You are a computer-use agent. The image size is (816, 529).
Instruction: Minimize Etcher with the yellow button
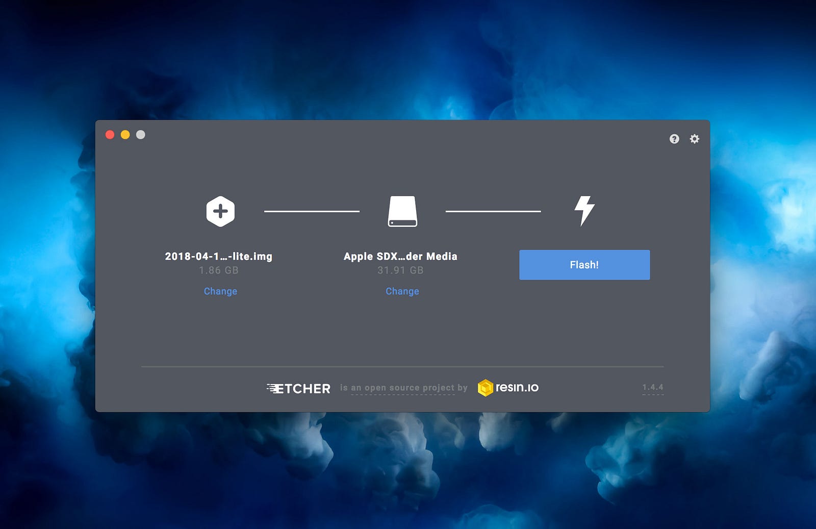(125, 135)
